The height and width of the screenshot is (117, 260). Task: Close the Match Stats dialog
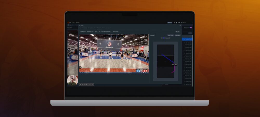(x=180, y=25)
